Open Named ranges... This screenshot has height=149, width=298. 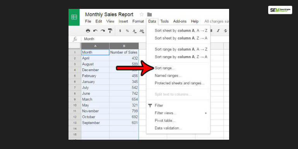point(178,75)
